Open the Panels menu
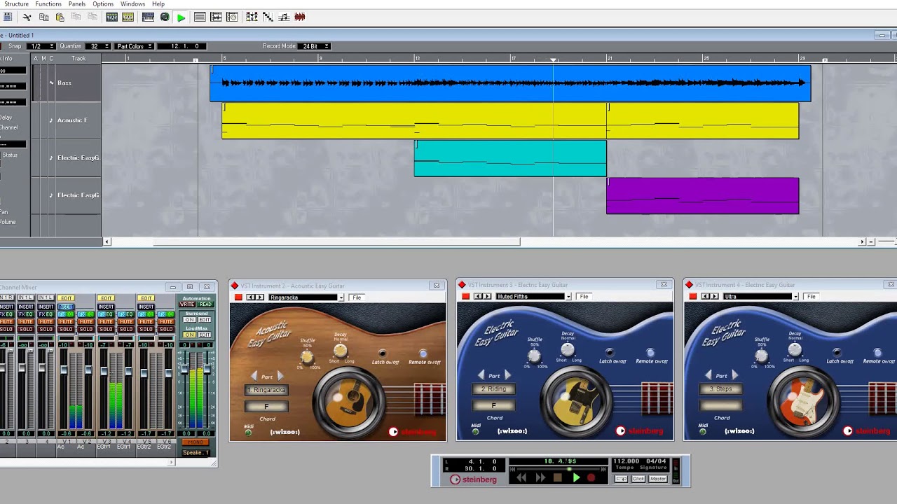Viewport: 897px width, 504px height. point(77,3)
